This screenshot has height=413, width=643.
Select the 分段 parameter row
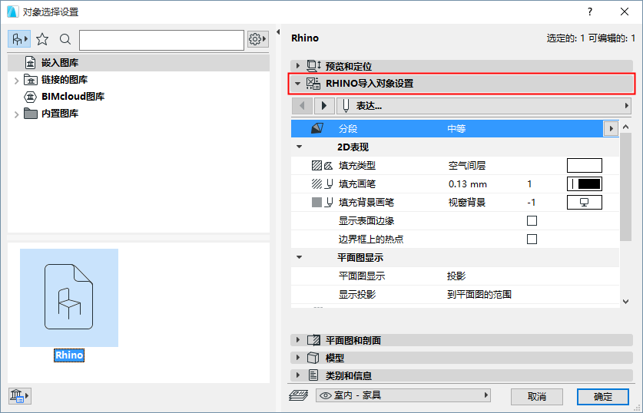[x=455, y=129]
